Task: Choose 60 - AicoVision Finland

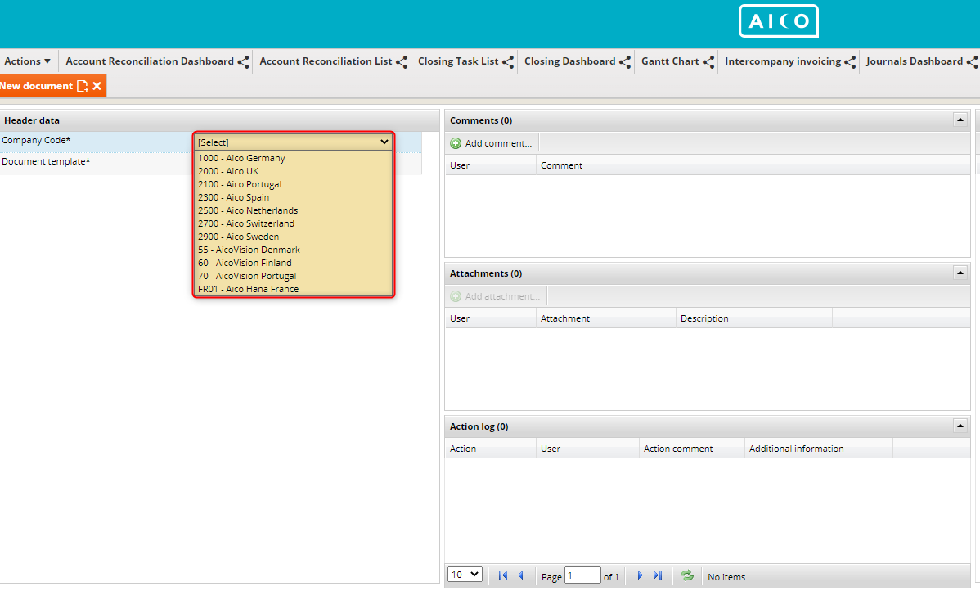Action: click(293, 263)
